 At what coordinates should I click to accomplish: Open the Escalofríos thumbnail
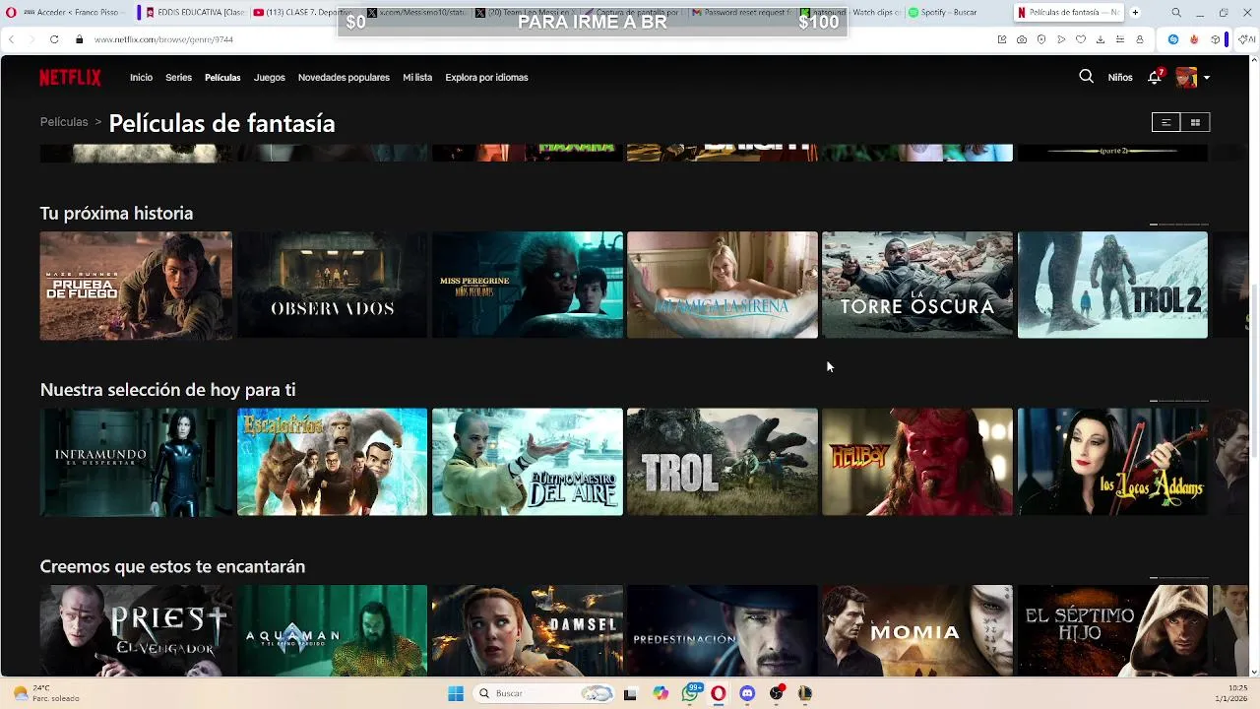pos(332,462)
